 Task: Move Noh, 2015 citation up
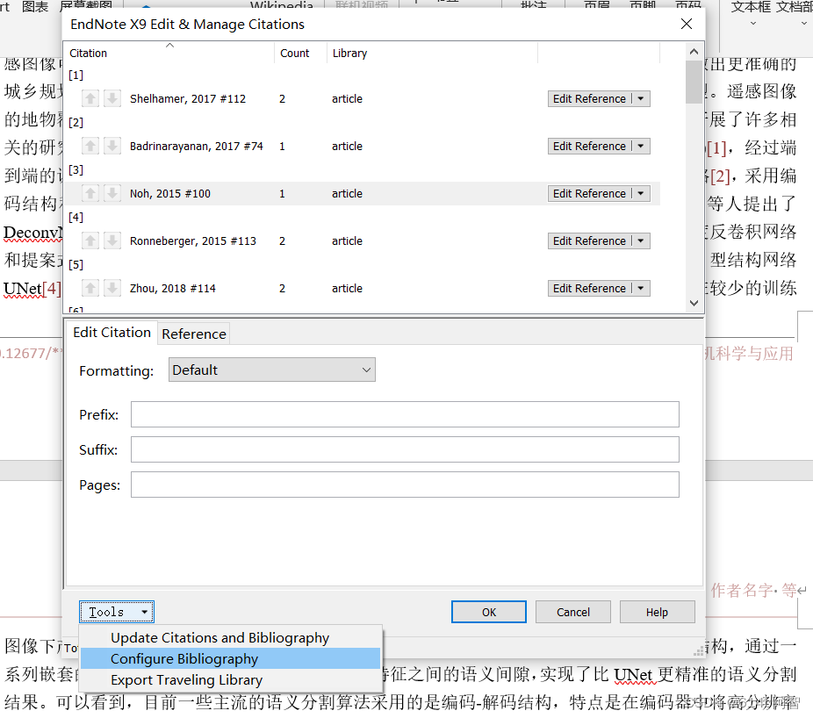(90, 193)
